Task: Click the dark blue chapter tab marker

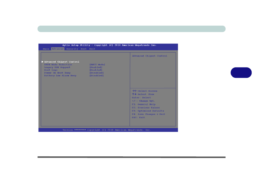Action: coord(241,73)
